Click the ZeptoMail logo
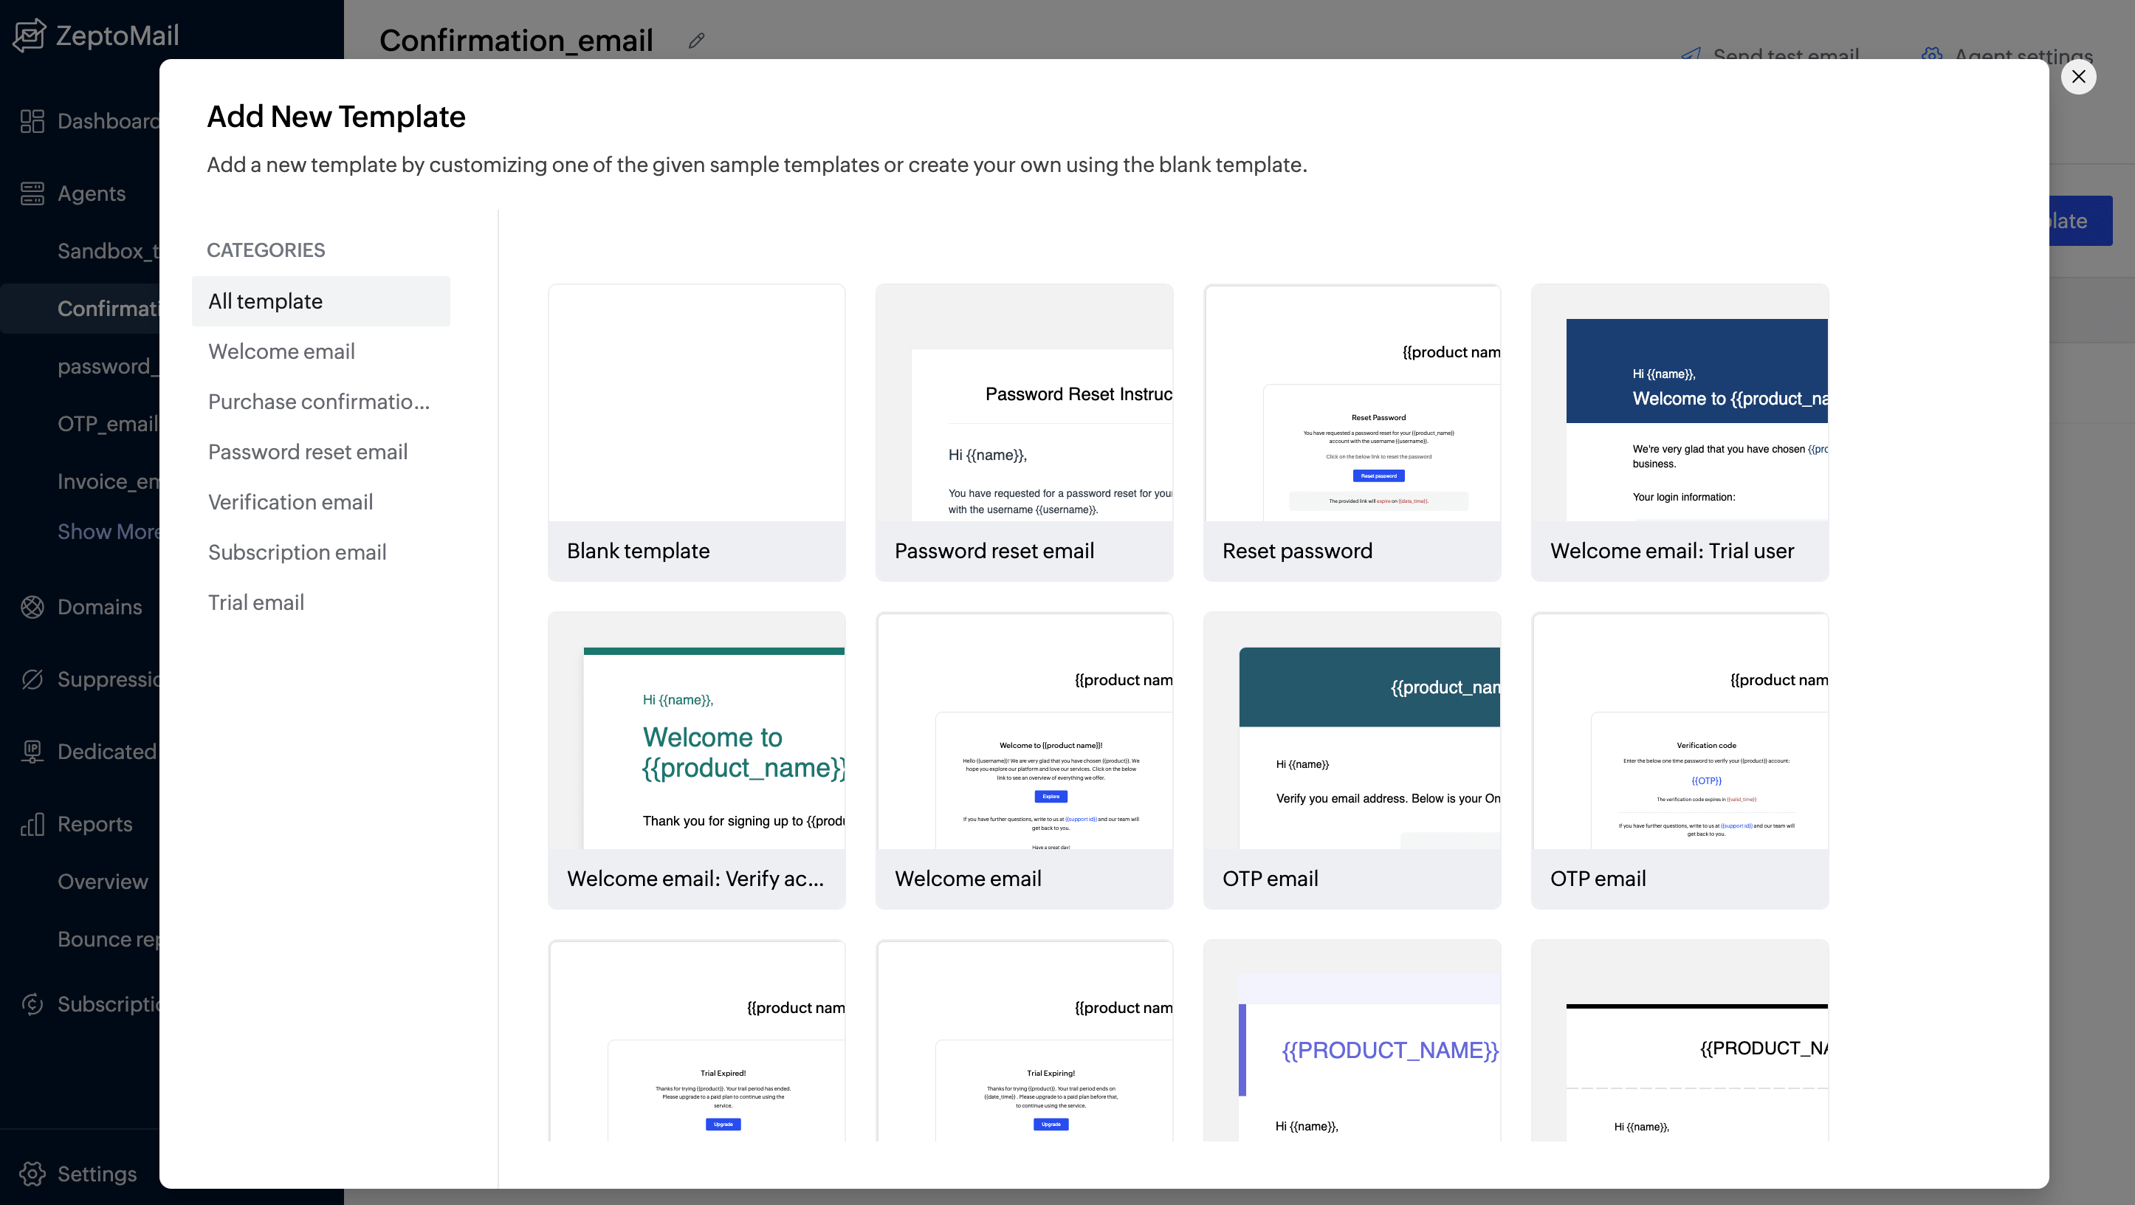 (96, 35)
